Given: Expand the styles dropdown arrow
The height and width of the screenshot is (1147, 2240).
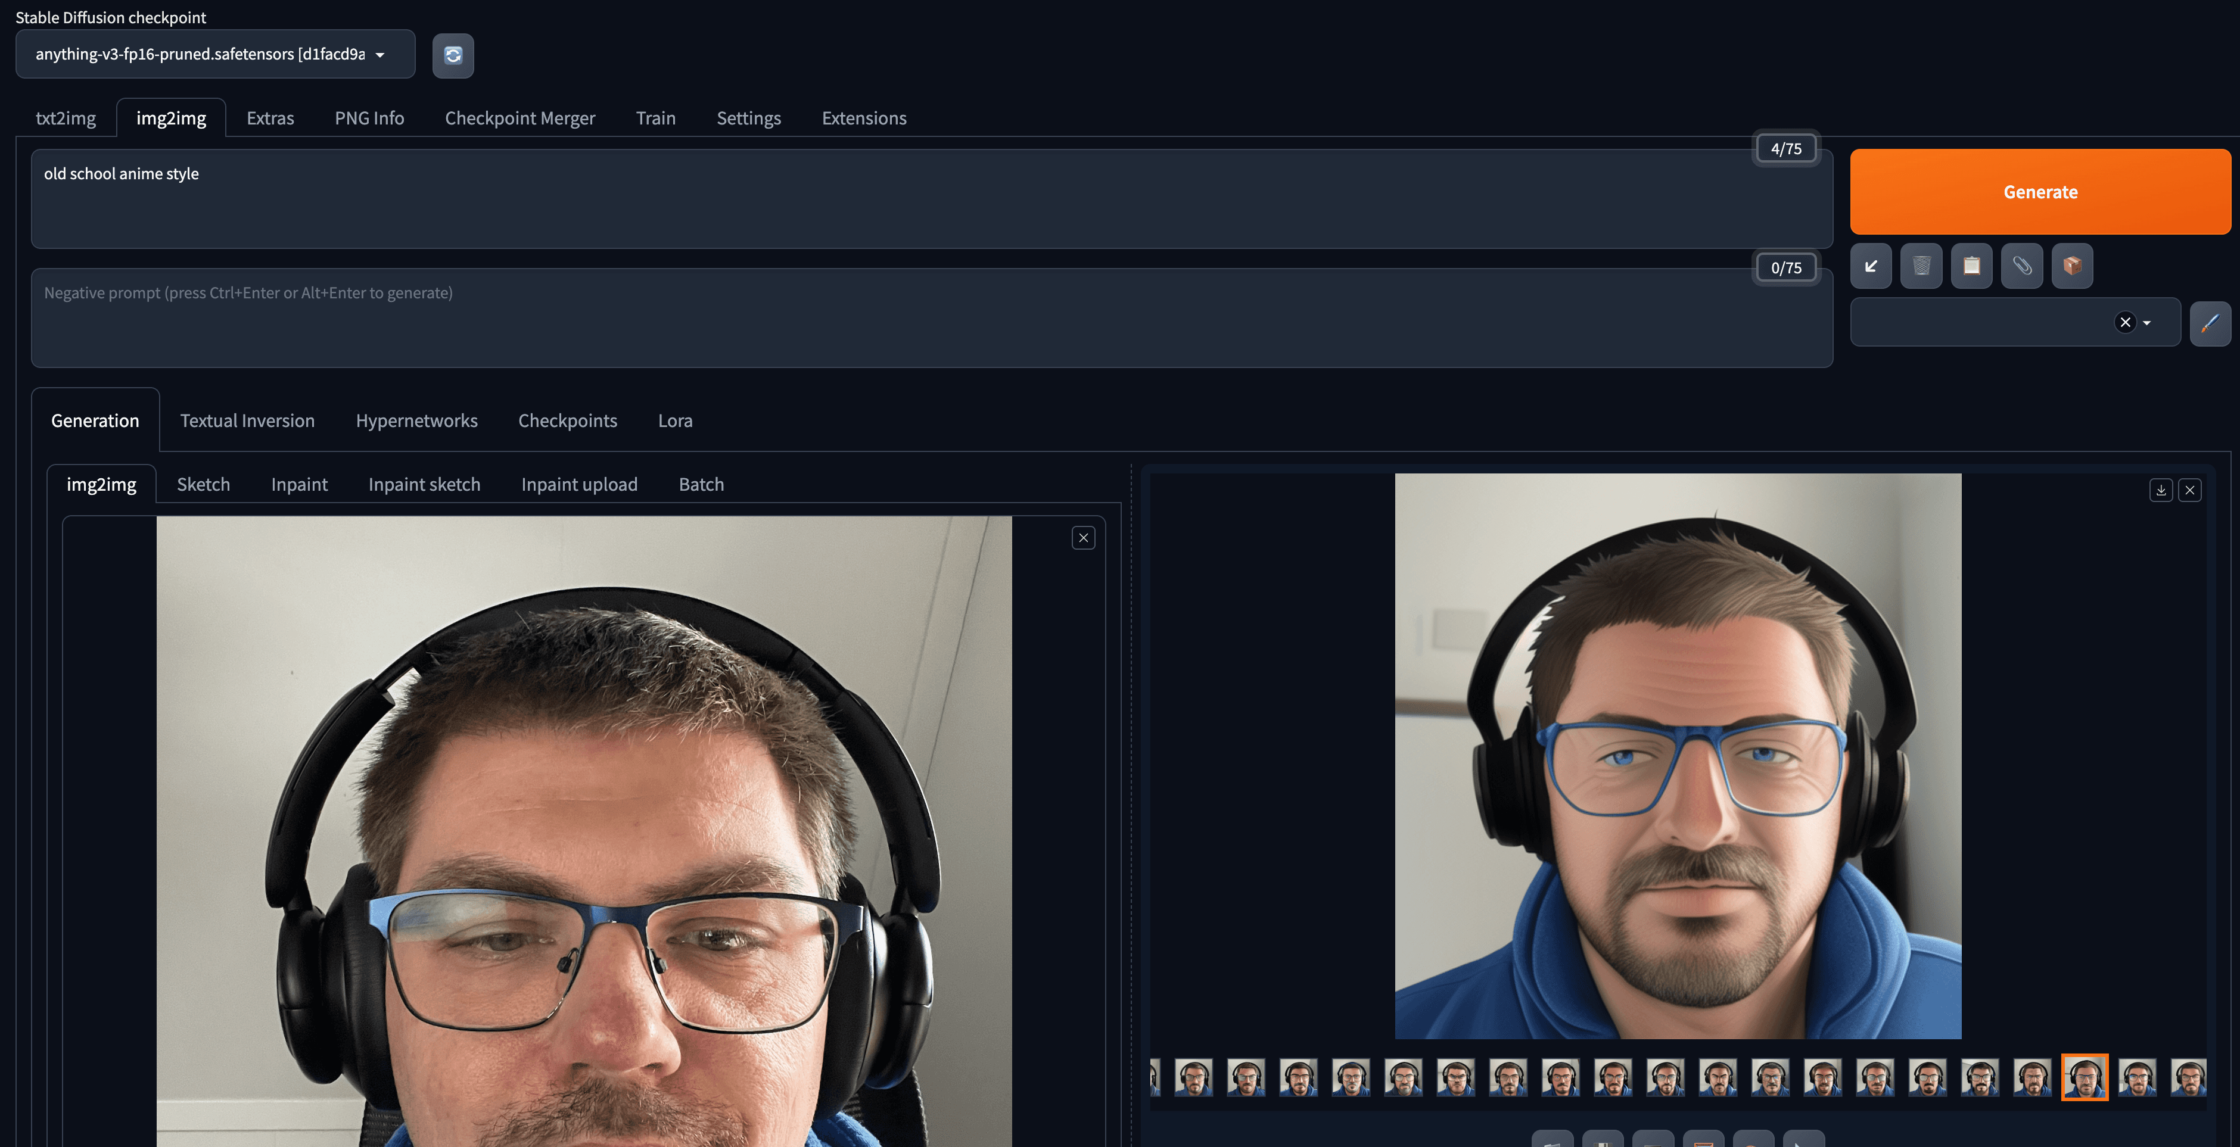Looking at the screenshot, I should 2147,322.
